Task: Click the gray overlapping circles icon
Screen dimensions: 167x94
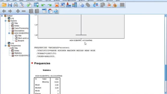Action: pyautogui.click(x=88, y=5)
